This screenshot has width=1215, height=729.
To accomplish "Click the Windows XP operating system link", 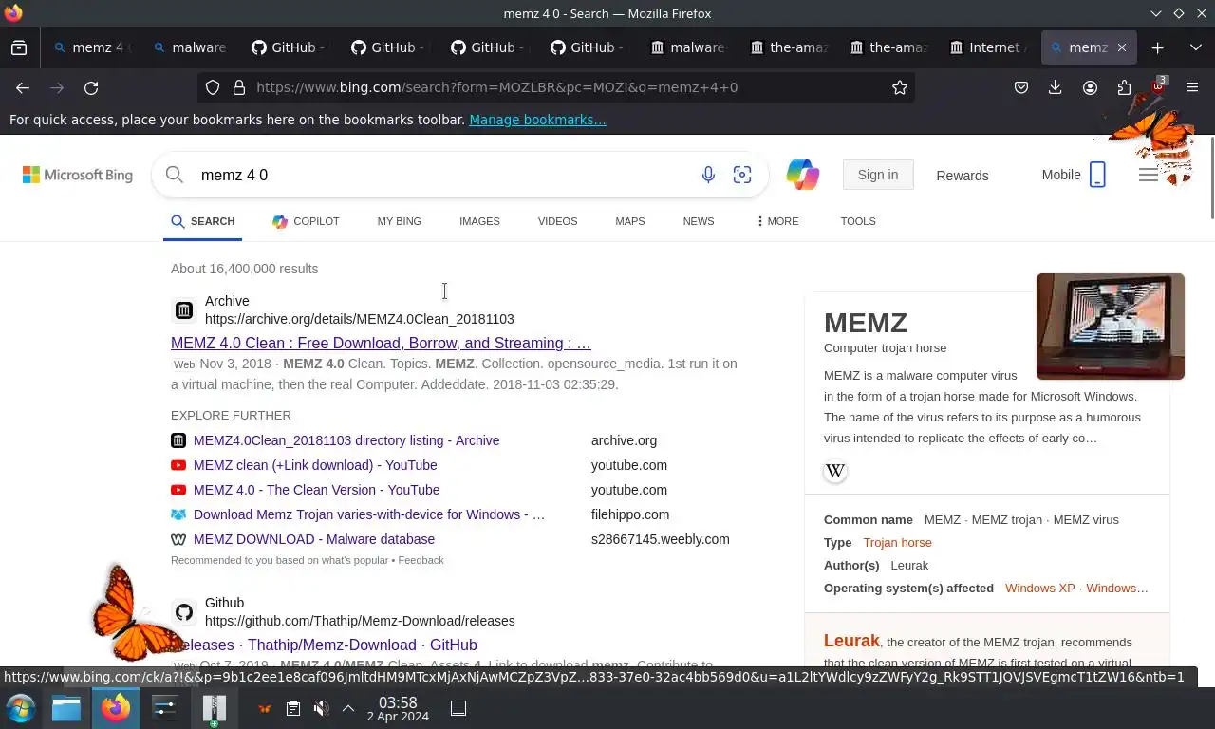I will pyautogui.click(x=1040, y=588).
